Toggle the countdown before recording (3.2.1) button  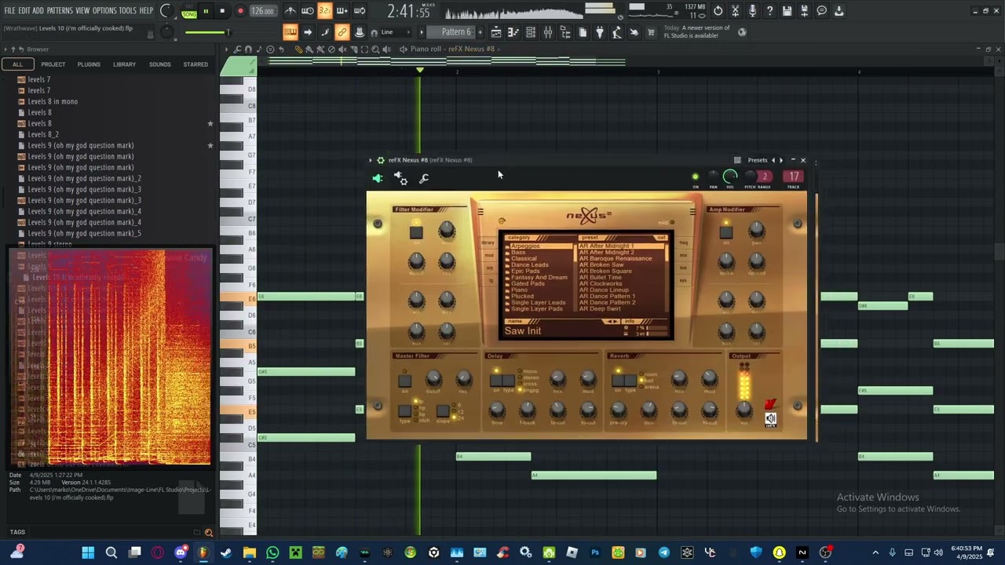point(325,11)
